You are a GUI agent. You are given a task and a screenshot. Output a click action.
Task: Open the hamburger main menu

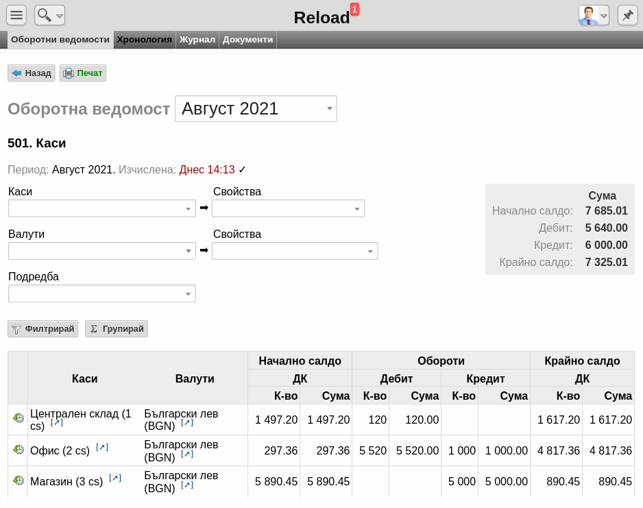click(x=16, y=16)
